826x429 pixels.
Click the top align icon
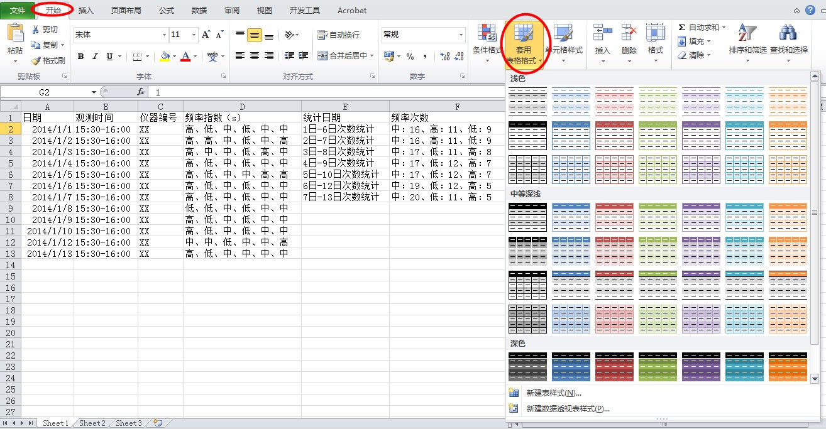(x=240, y=35)
